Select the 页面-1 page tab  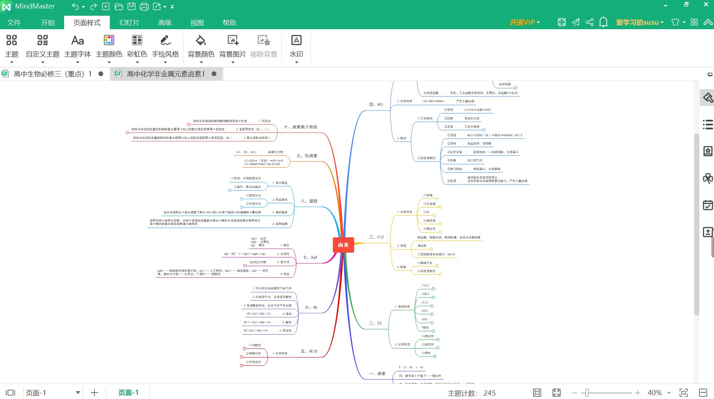129,393
